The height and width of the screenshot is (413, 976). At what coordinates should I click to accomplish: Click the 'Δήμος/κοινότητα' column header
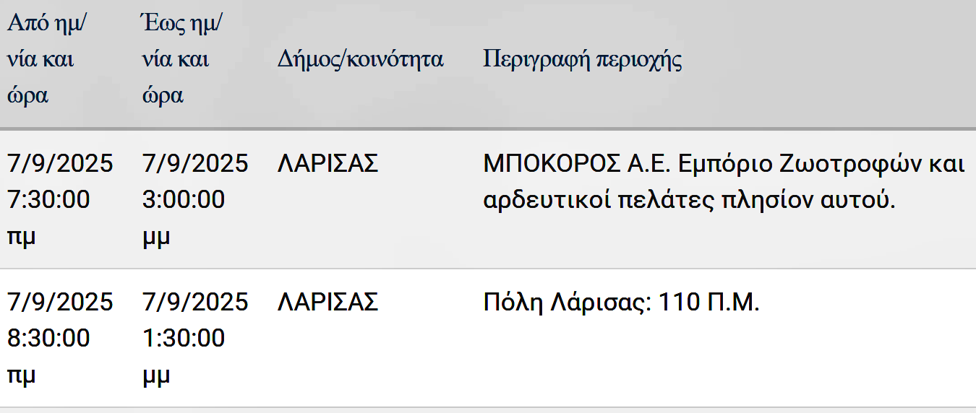point(360,59)
